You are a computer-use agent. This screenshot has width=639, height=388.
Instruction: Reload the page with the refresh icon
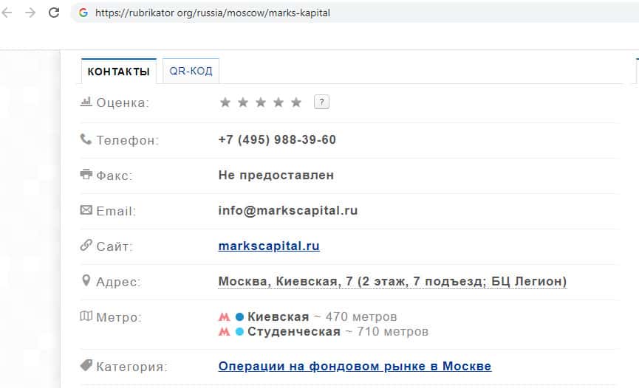[x=54, y=13]
